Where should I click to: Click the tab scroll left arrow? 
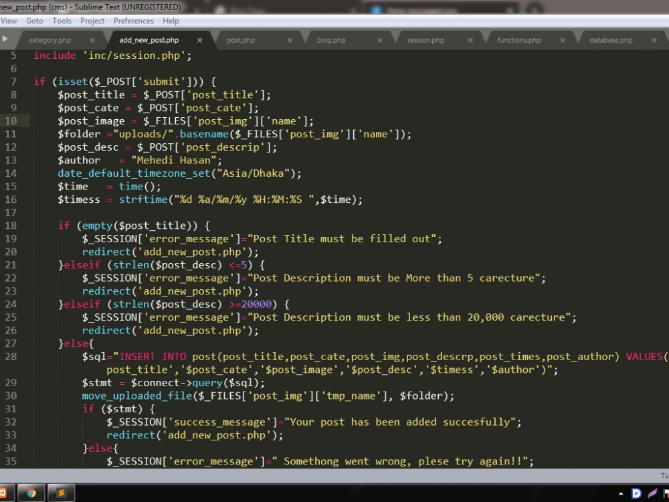pos(5,39)
